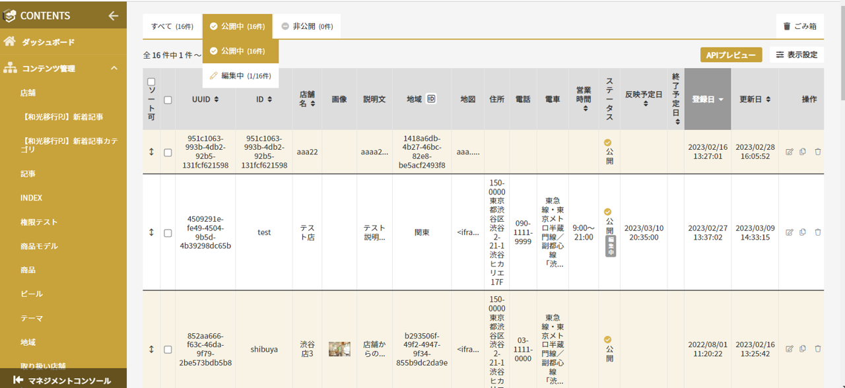Click the APIプレビュー button
845x388 pixels.
pos(731,55)
